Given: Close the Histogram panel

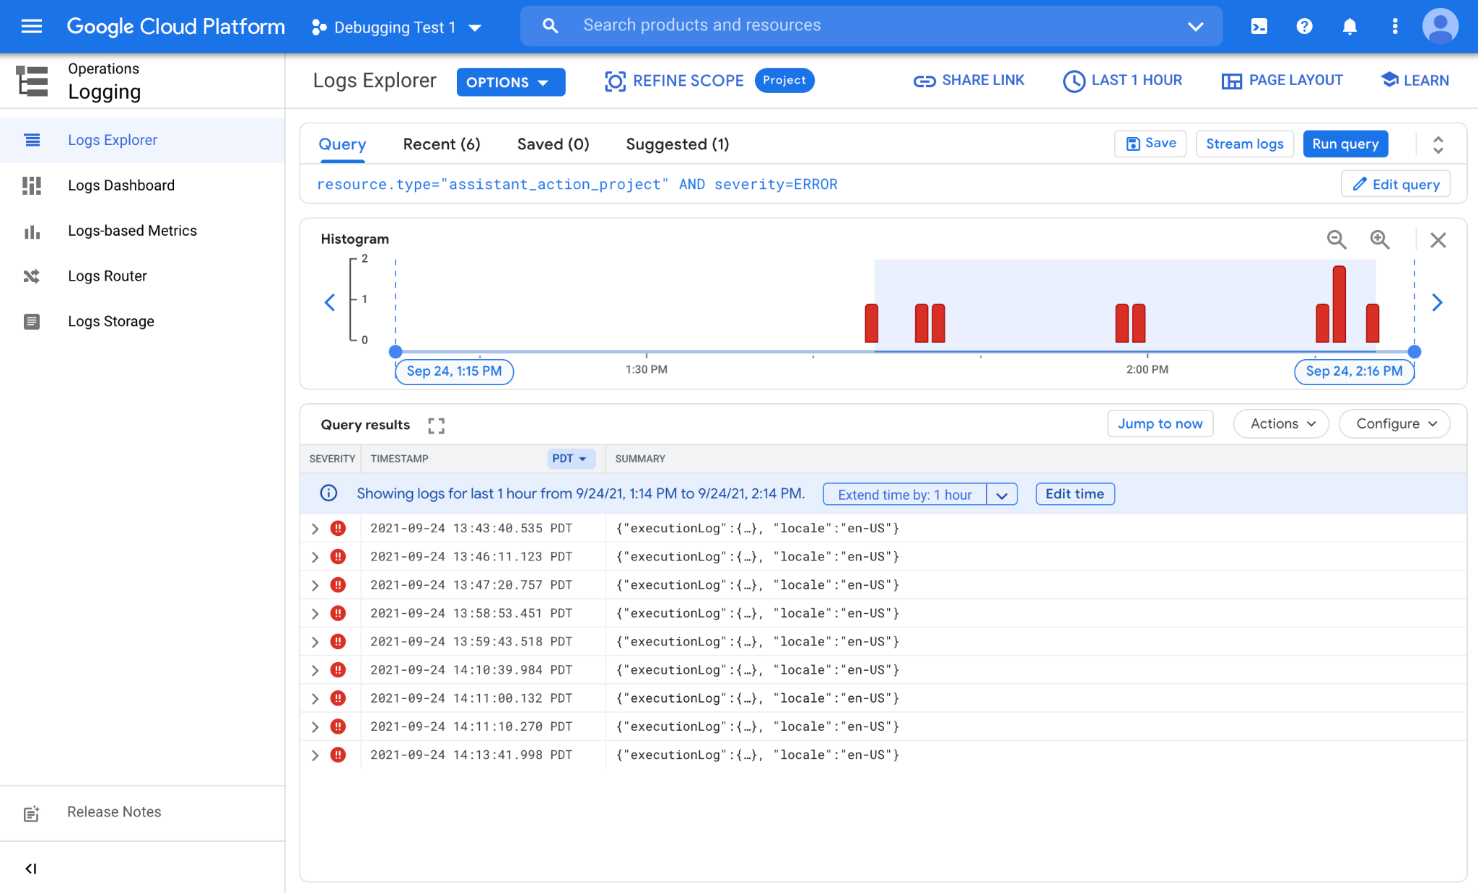Looking at the screenshot, I should (x=1438, y=239).
